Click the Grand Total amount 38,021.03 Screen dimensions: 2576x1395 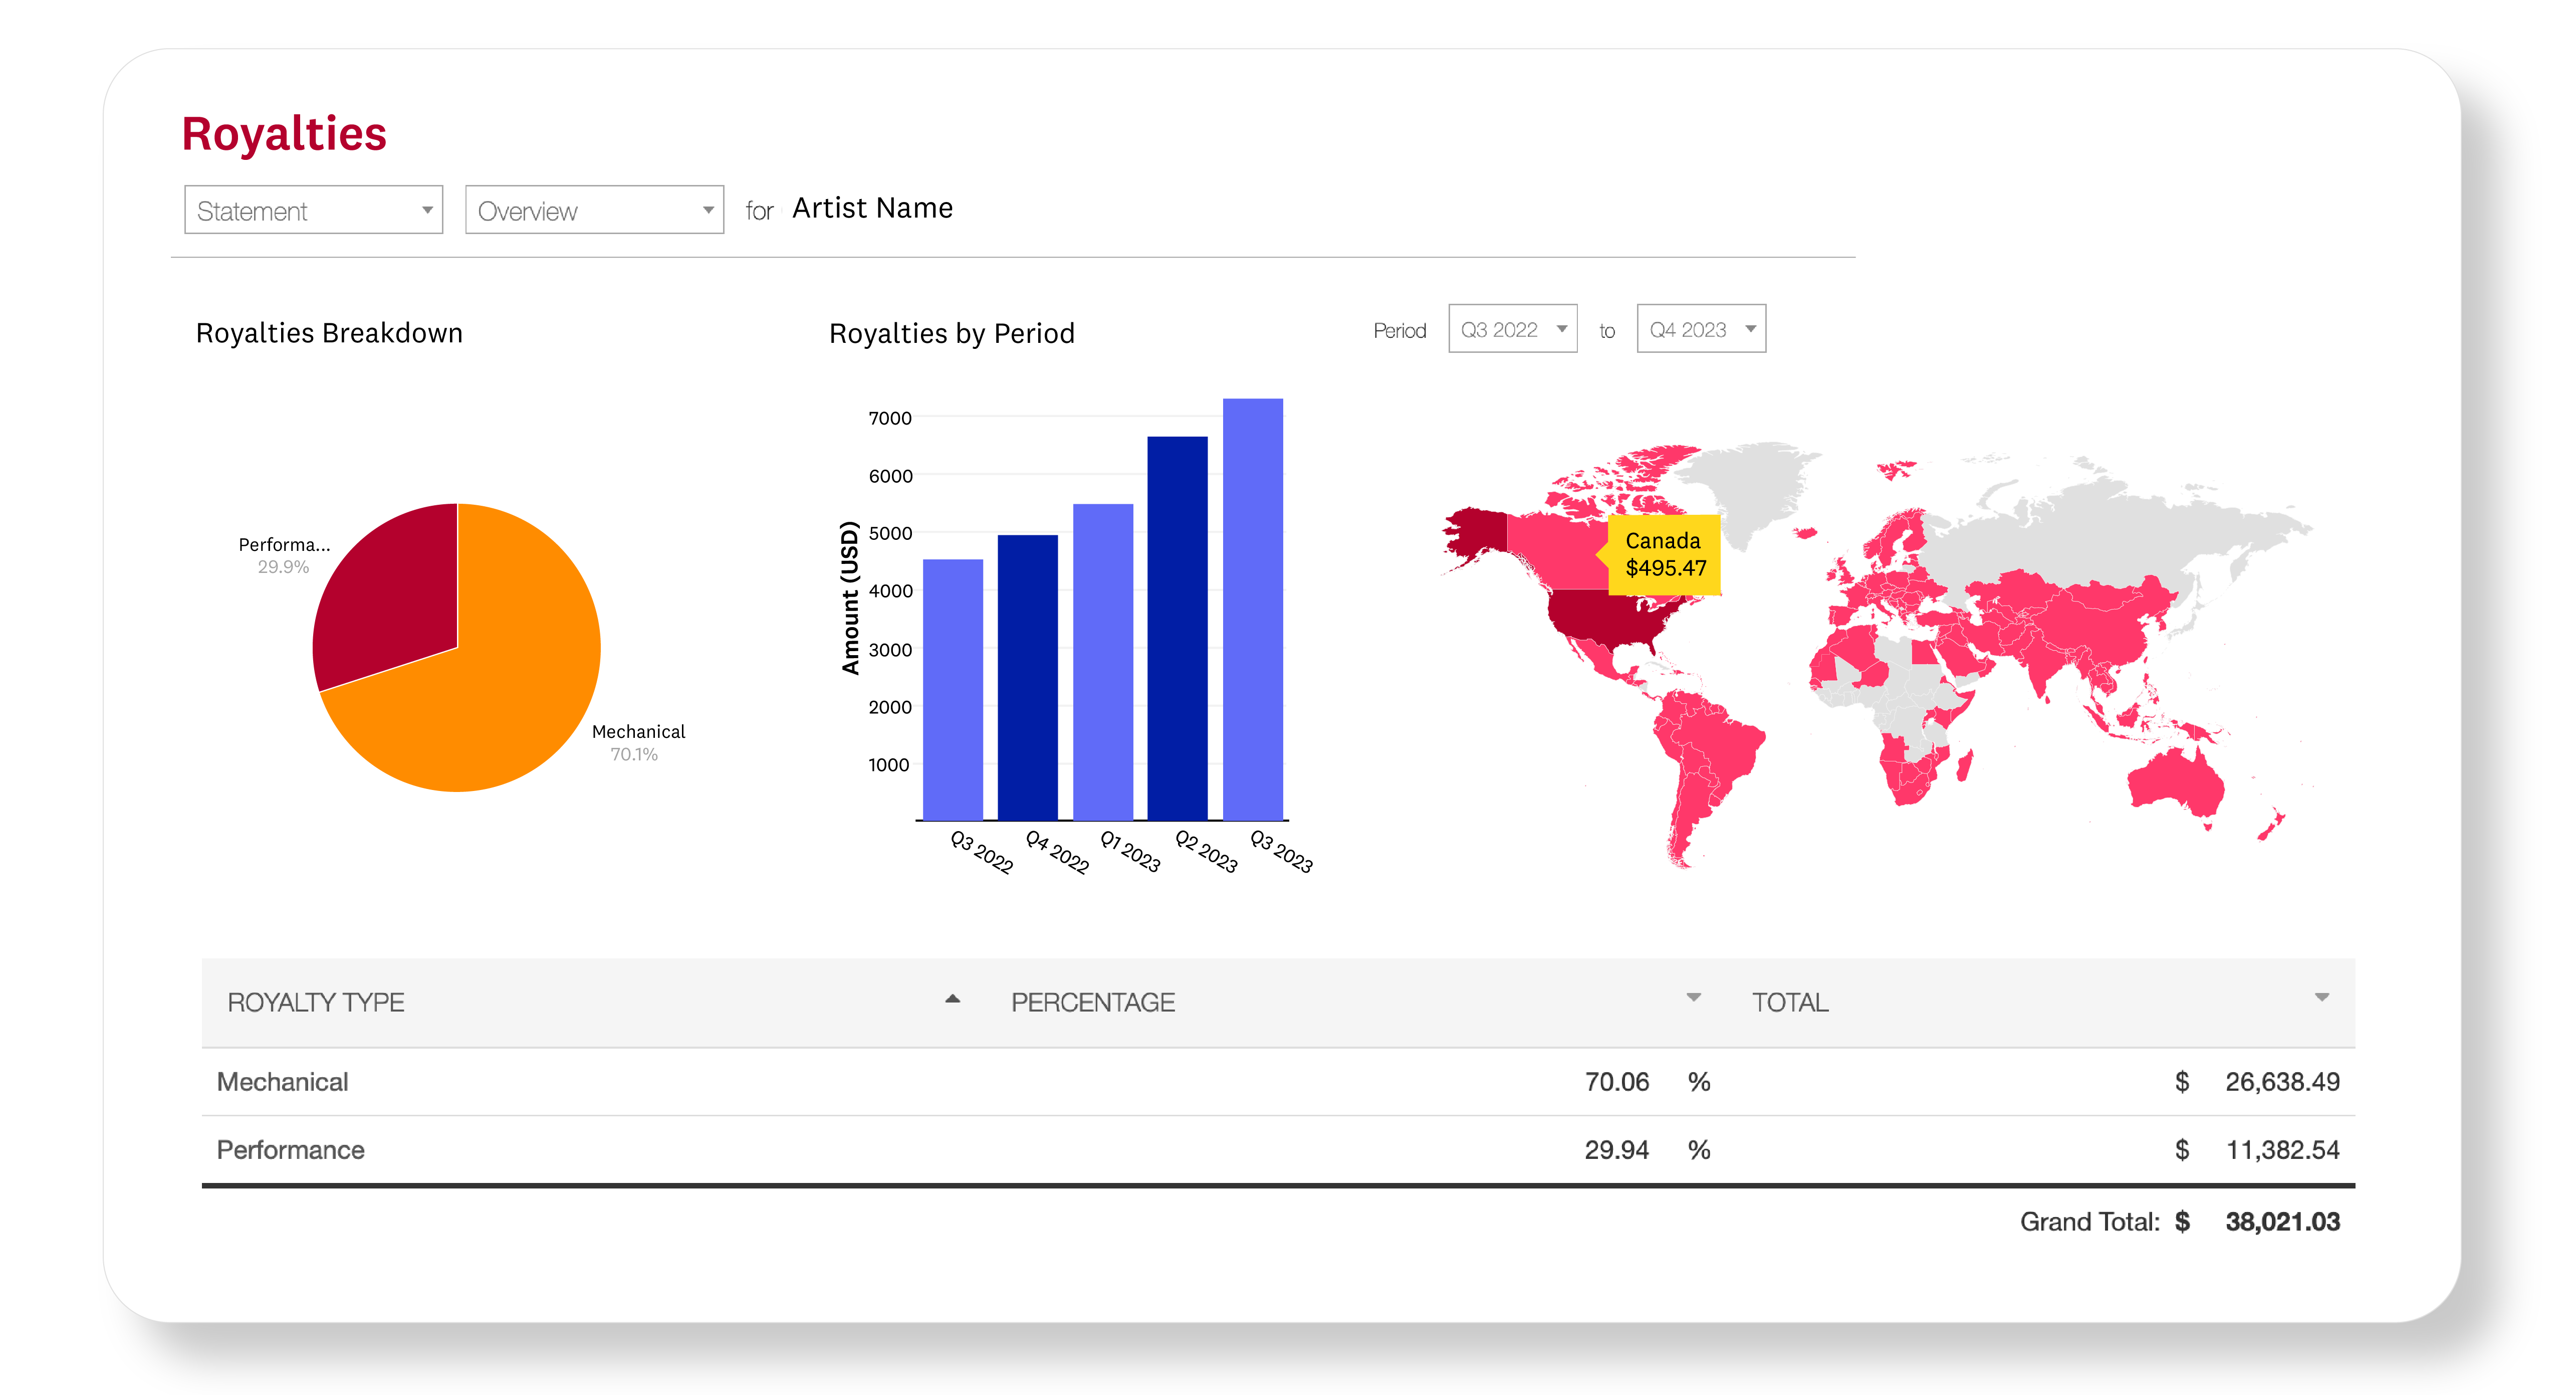click(x=2282, y=1222)
